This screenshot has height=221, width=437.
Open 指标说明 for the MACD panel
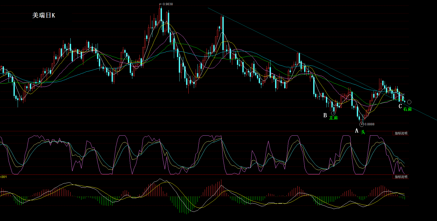(x=401, y=177)
